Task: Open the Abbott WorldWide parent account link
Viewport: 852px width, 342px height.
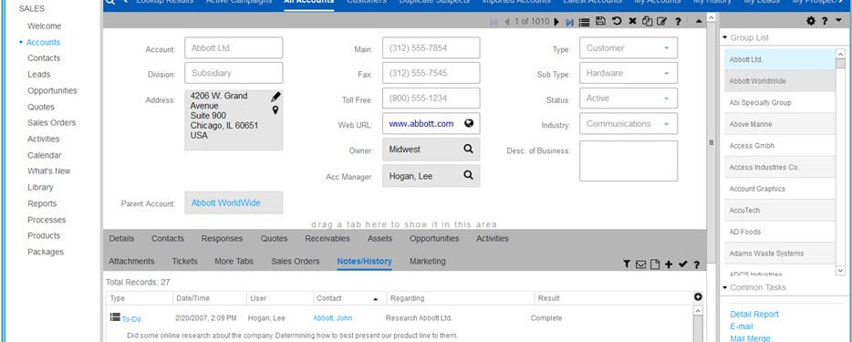Action: tap(225, 202)
